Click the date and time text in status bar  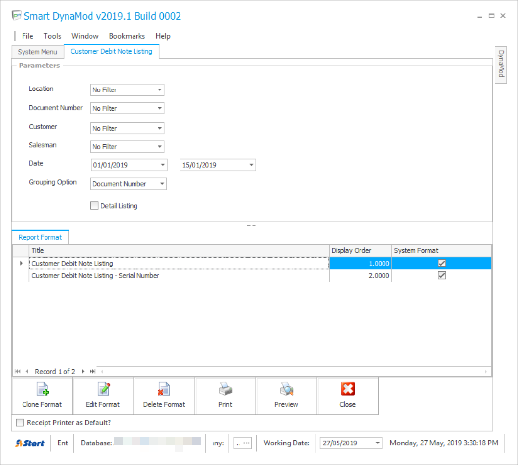pyautogui.click(x=444, y=443)
